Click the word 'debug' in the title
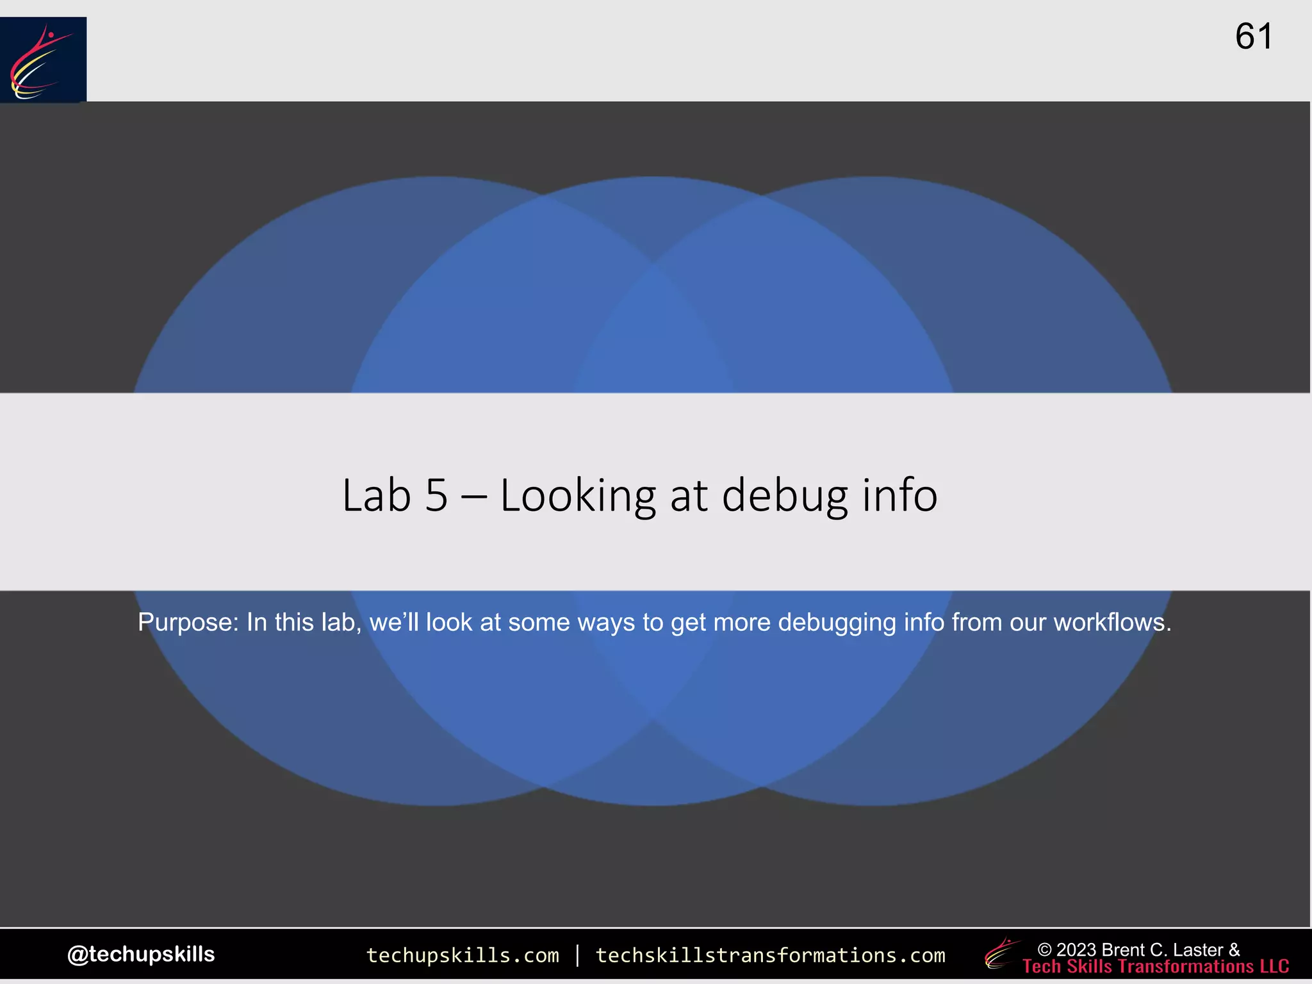This screenshot has height=984, width=1312. [x=784, y=497]
